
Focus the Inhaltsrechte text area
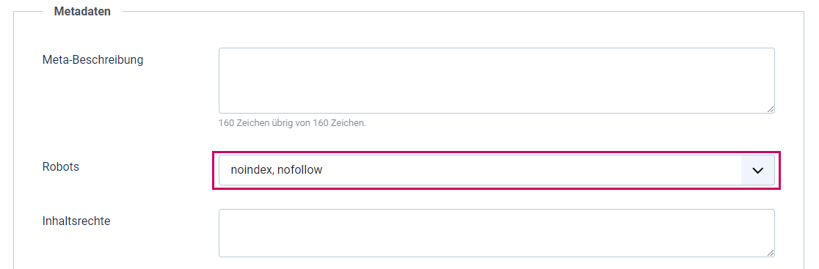pos(496,233)
